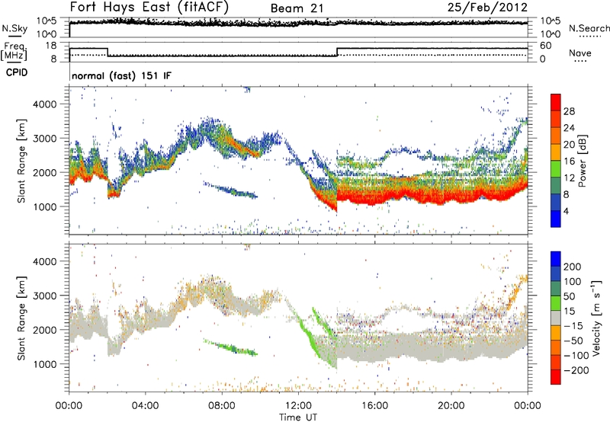This screenshot has height=422, width=610.
Task: Click the 'Nave' legend label
Action: 580,53
